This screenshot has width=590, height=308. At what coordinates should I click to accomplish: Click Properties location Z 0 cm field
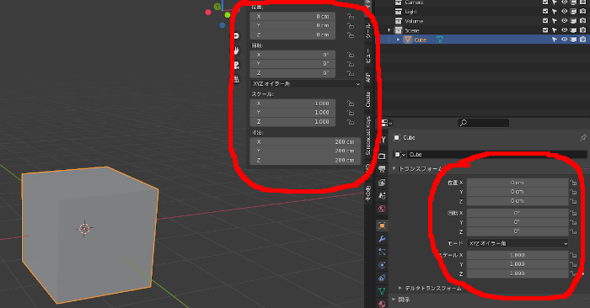[x=518, y=201]
